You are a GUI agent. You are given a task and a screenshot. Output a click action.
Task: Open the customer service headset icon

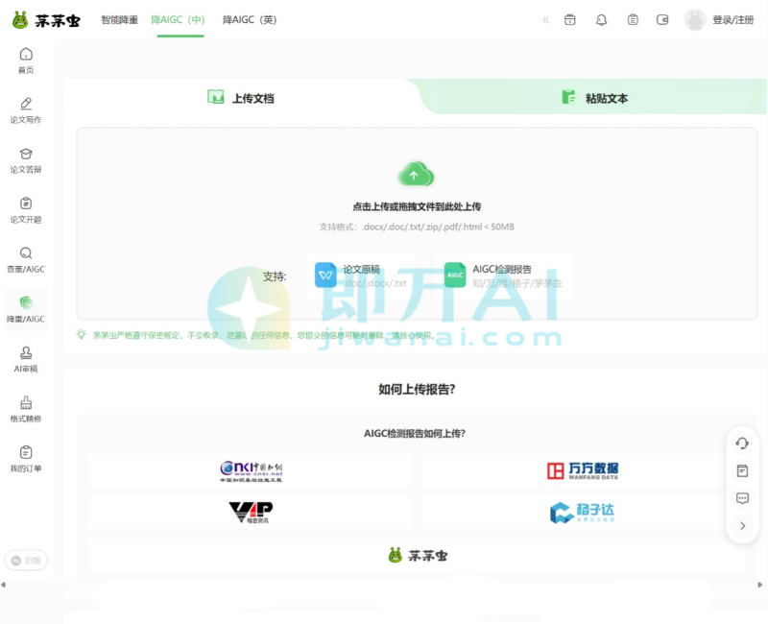tap(742, 444)
